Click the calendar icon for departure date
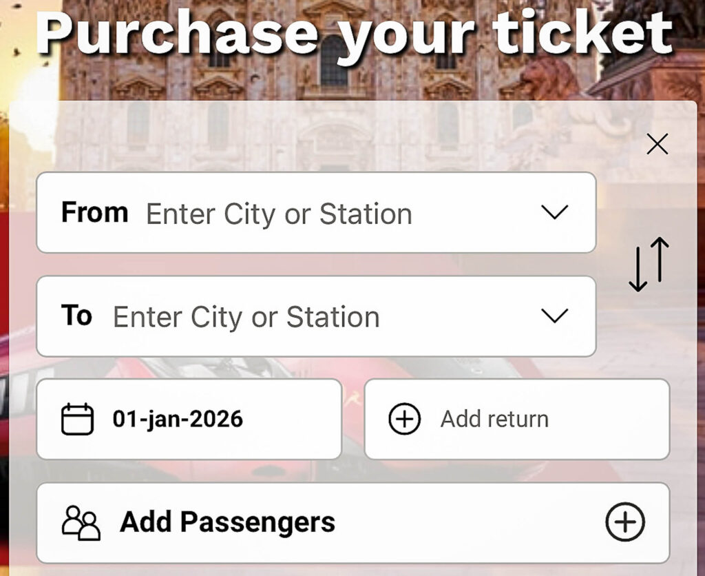Viewport: 705px width, 576px height. point(77,419)
